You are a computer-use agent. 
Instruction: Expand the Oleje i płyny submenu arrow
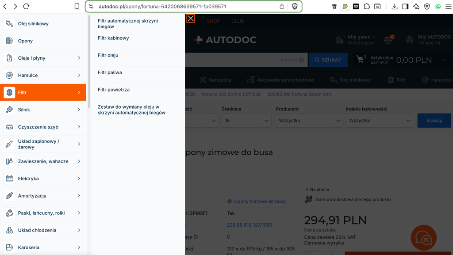(79, 58)
